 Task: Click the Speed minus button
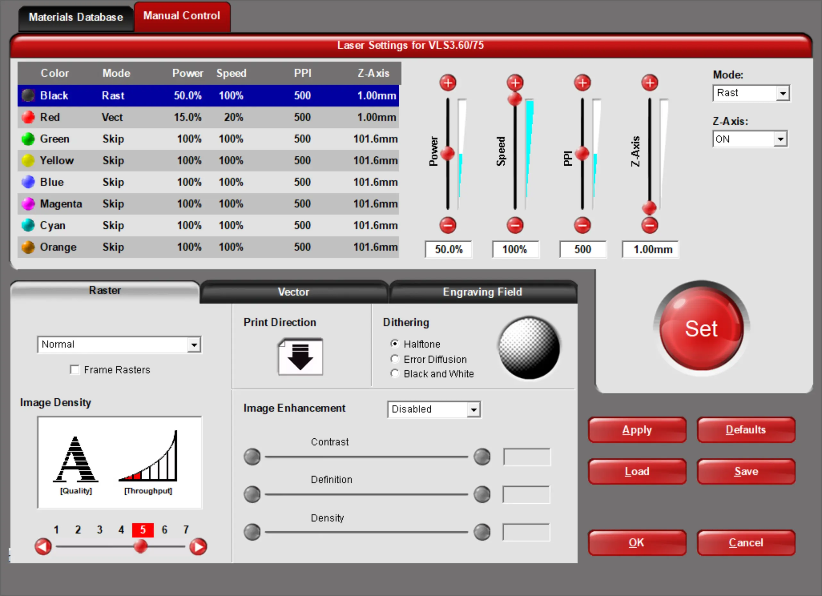tap(515, 225)
